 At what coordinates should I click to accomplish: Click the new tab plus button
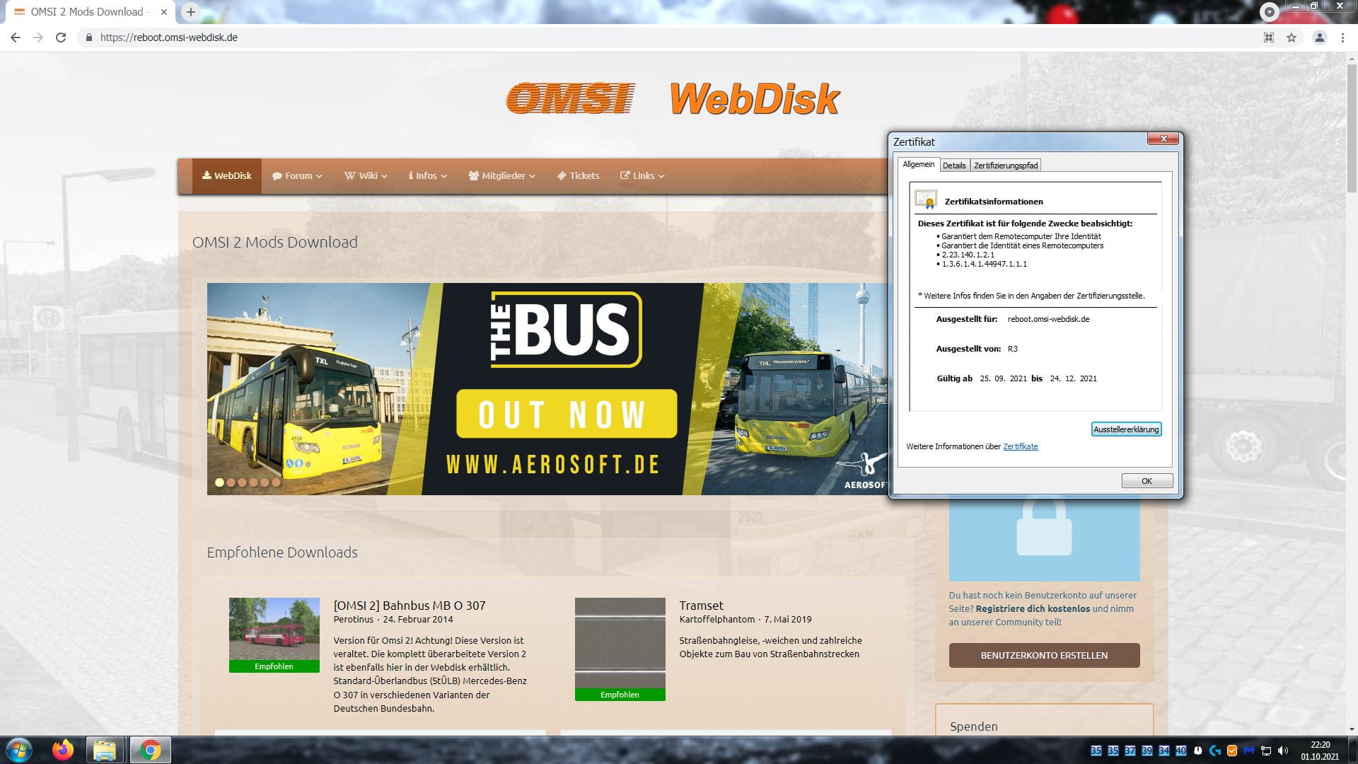pyautogui.click(x=190, y=11)
